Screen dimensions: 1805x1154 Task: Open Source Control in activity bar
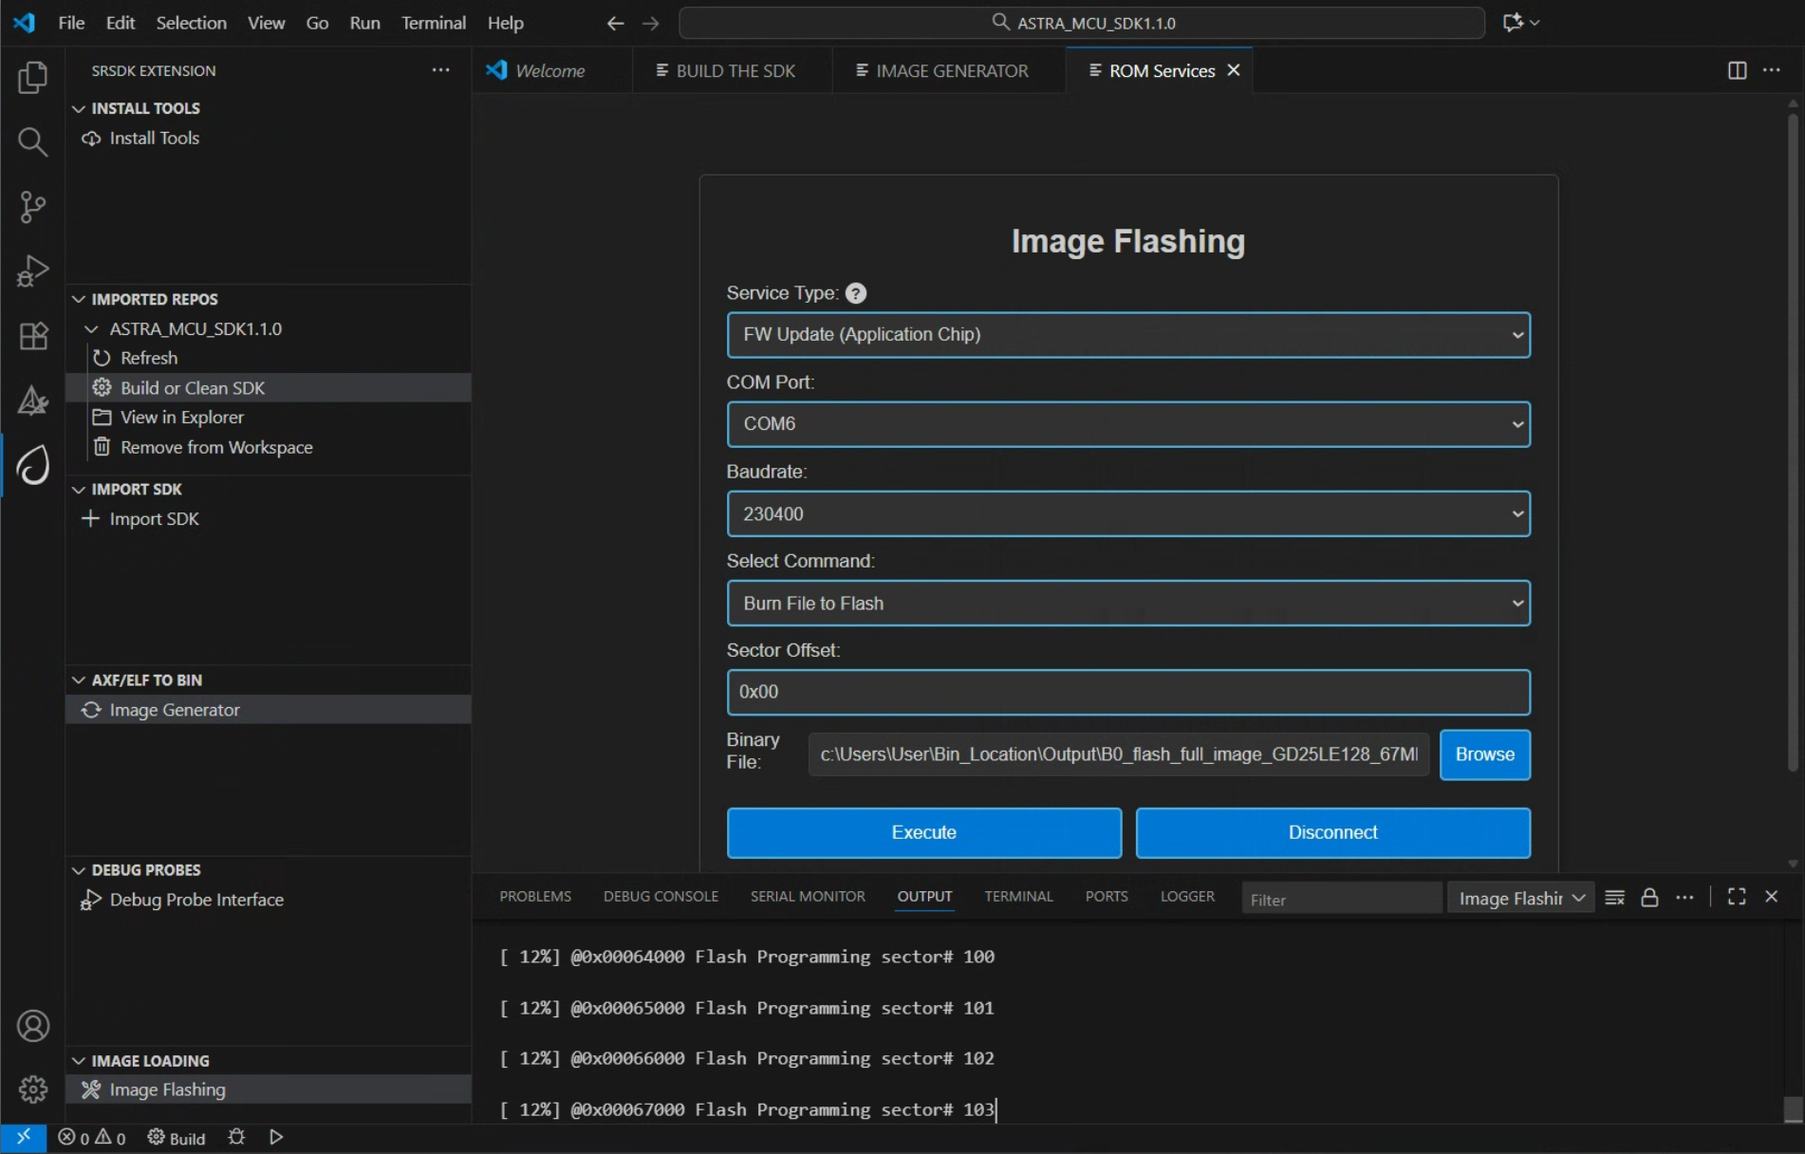32,206
